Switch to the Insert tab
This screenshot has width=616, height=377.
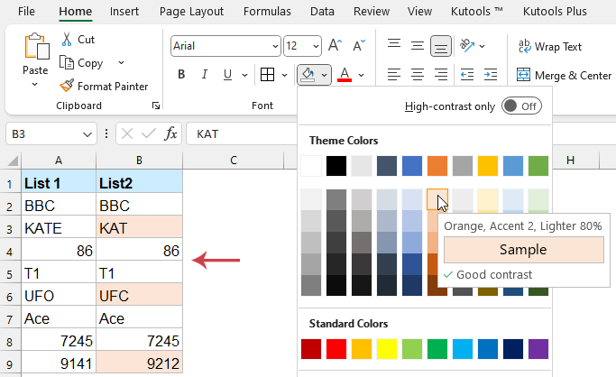pyautogui.click(x=124, y=12)
